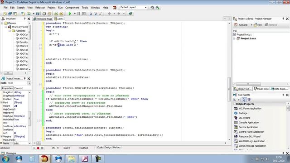Click the Back navigation arrow icon
Screen dimensions: 290x163
point(110,14)
